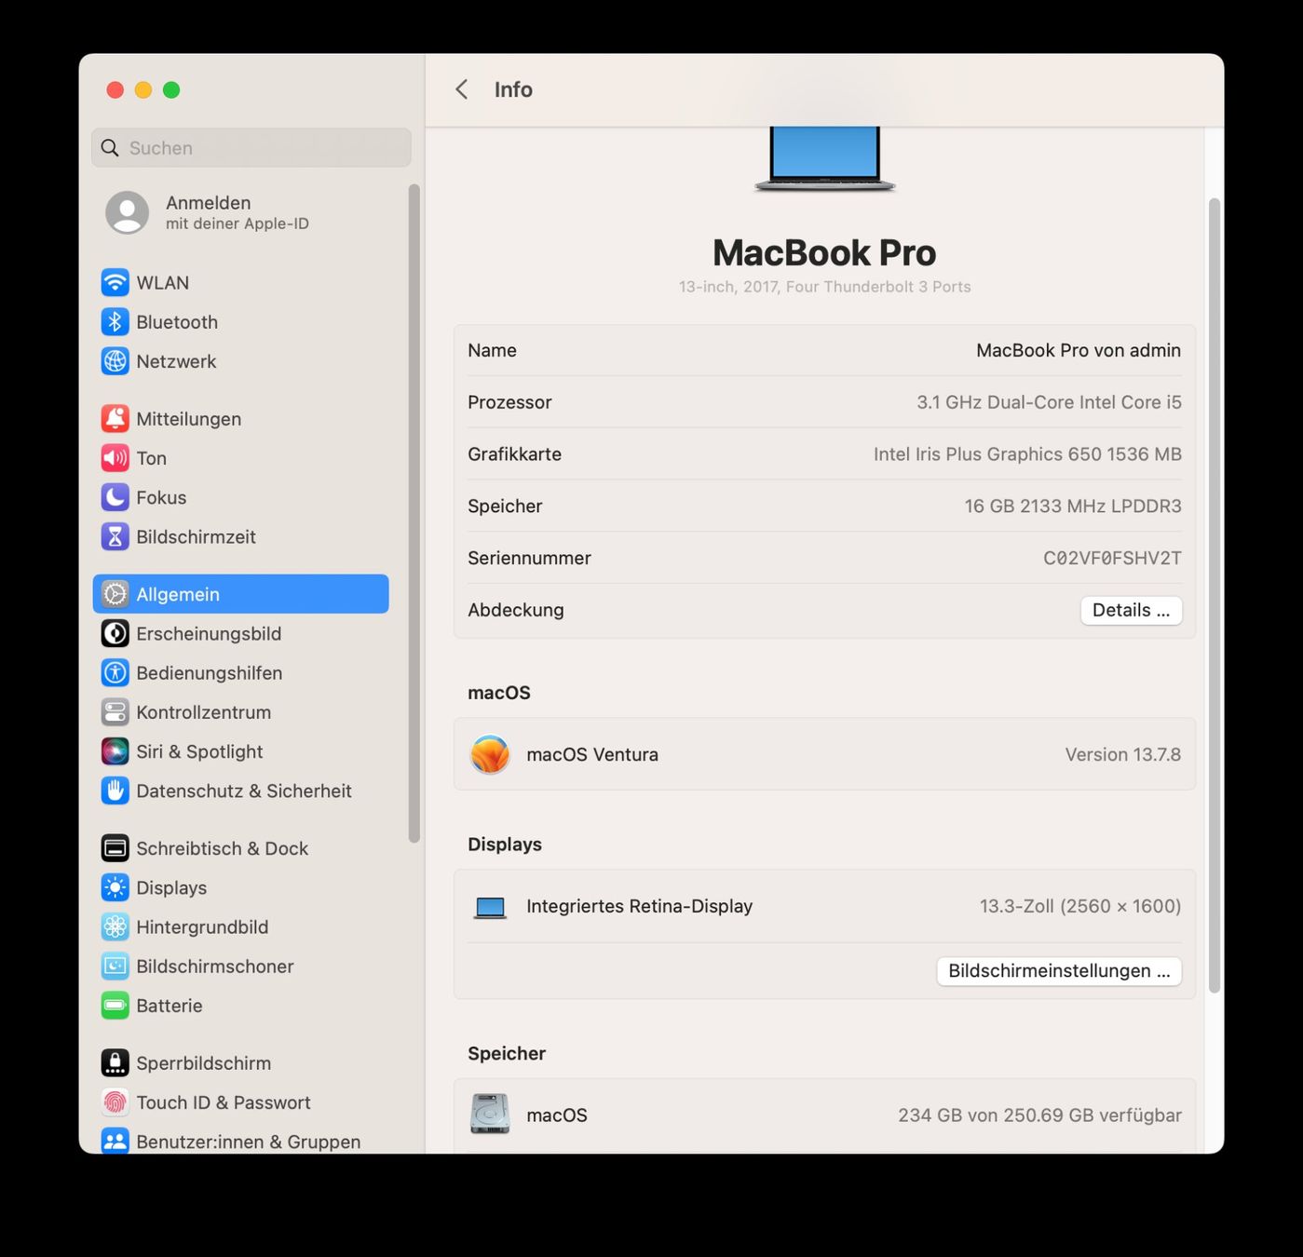1303x1257 pixels.
Task: Click '13-inch, 2017, Four Thunderbolt 3 Ports'
Action: [x=824, y=287]
